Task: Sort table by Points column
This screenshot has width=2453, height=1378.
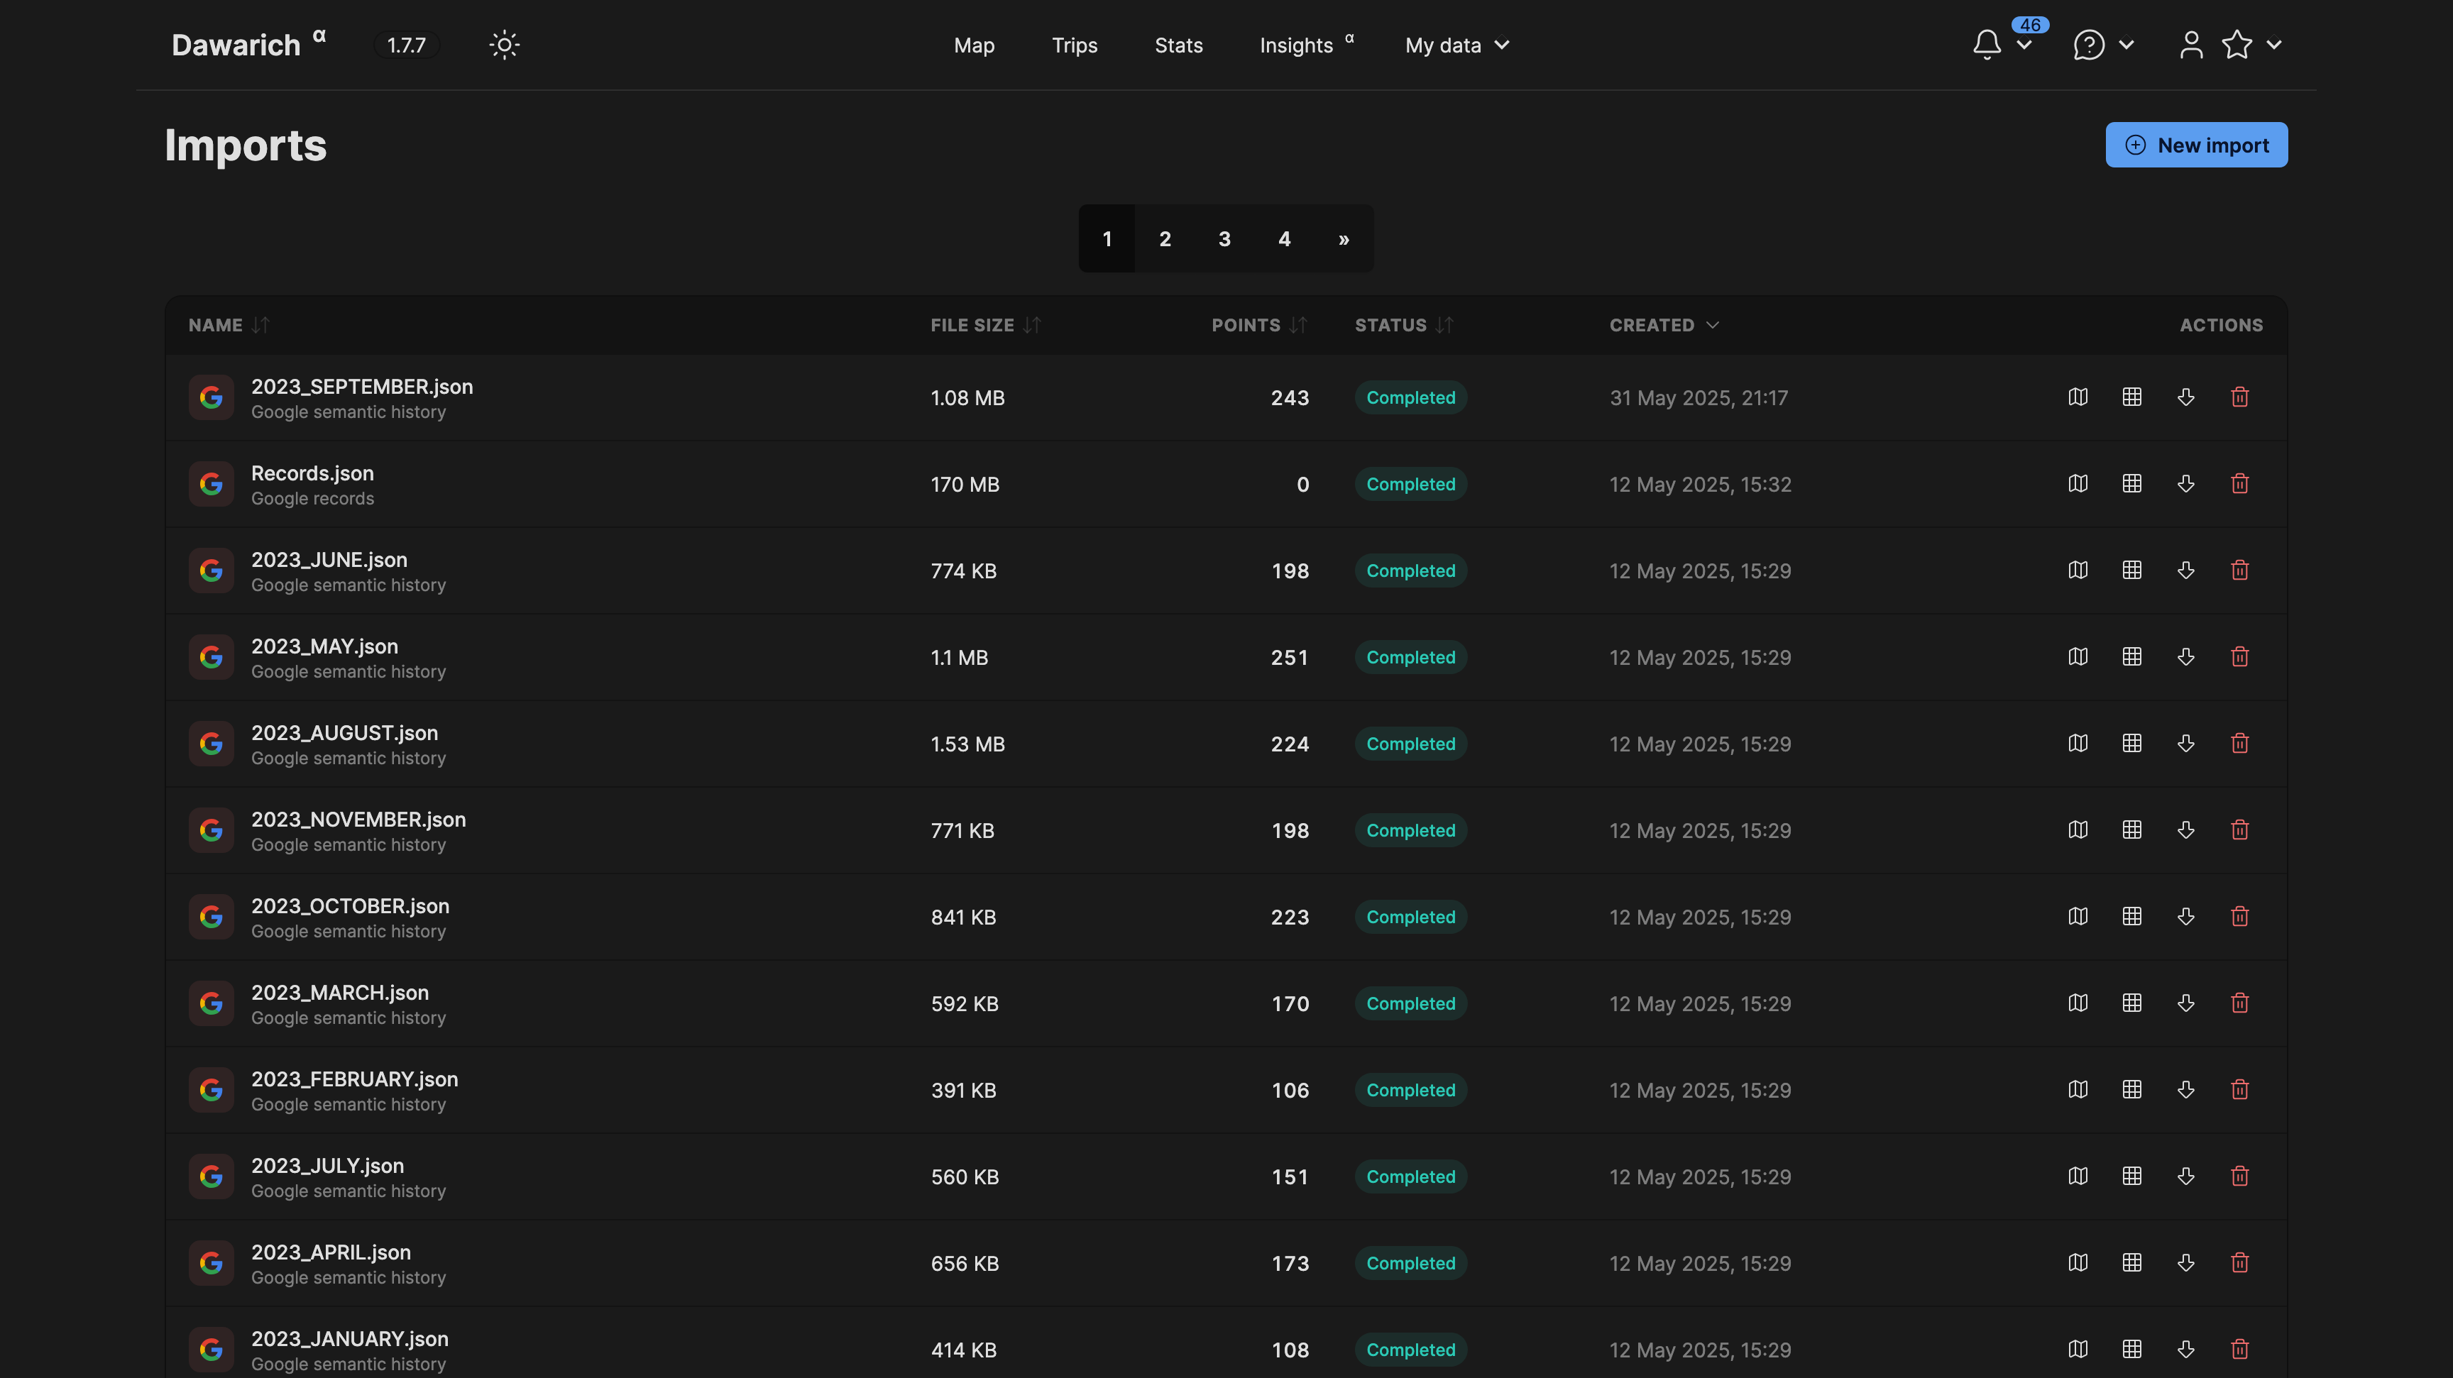Action: coord(1259,326)
